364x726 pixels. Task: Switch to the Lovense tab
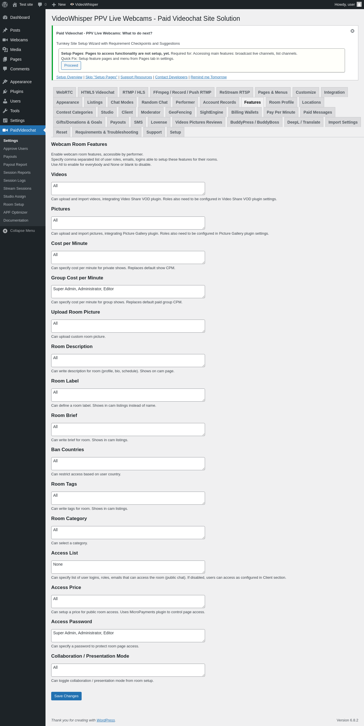159,122
